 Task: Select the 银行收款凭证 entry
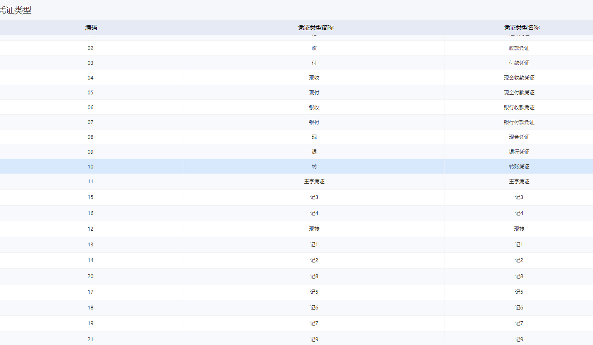tap(519, 108)
